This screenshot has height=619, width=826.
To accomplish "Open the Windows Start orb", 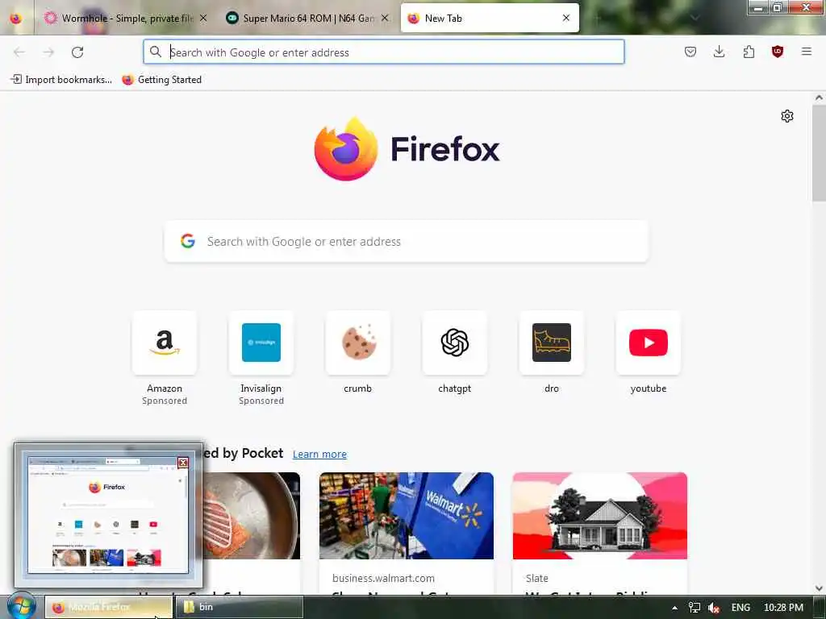I will point(20,606).
